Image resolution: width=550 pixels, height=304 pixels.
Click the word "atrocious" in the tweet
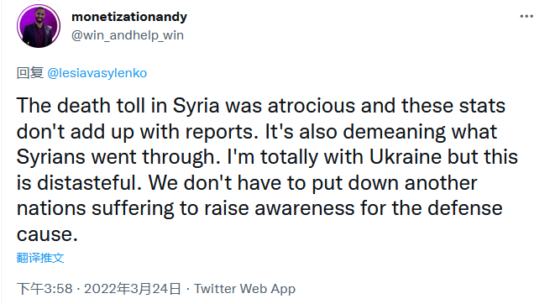coord(312,106)
